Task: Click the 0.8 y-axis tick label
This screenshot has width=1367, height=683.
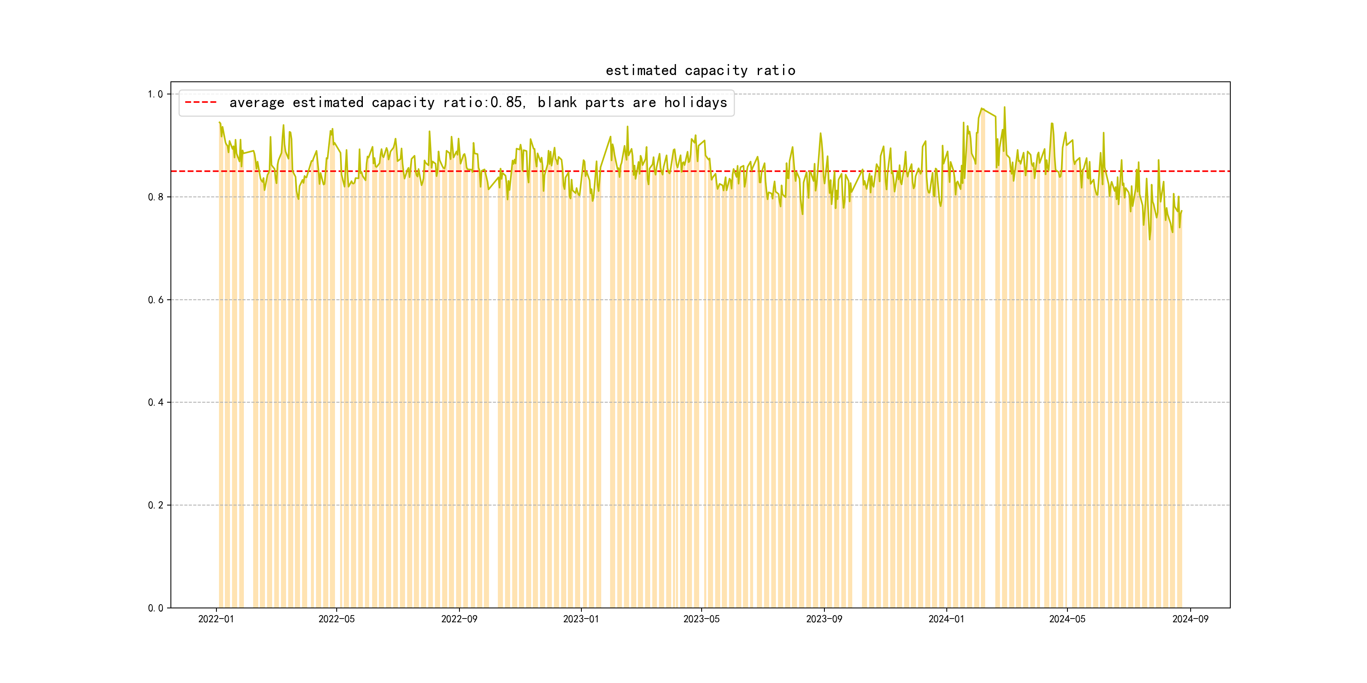Action: (156, 197)
